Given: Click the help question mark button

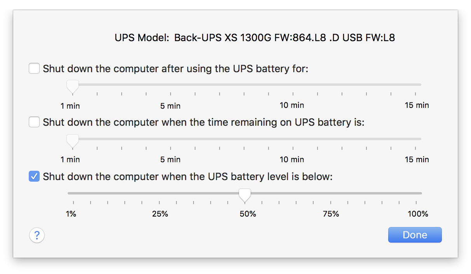Looking at the screenshot, I should point(37,235).
